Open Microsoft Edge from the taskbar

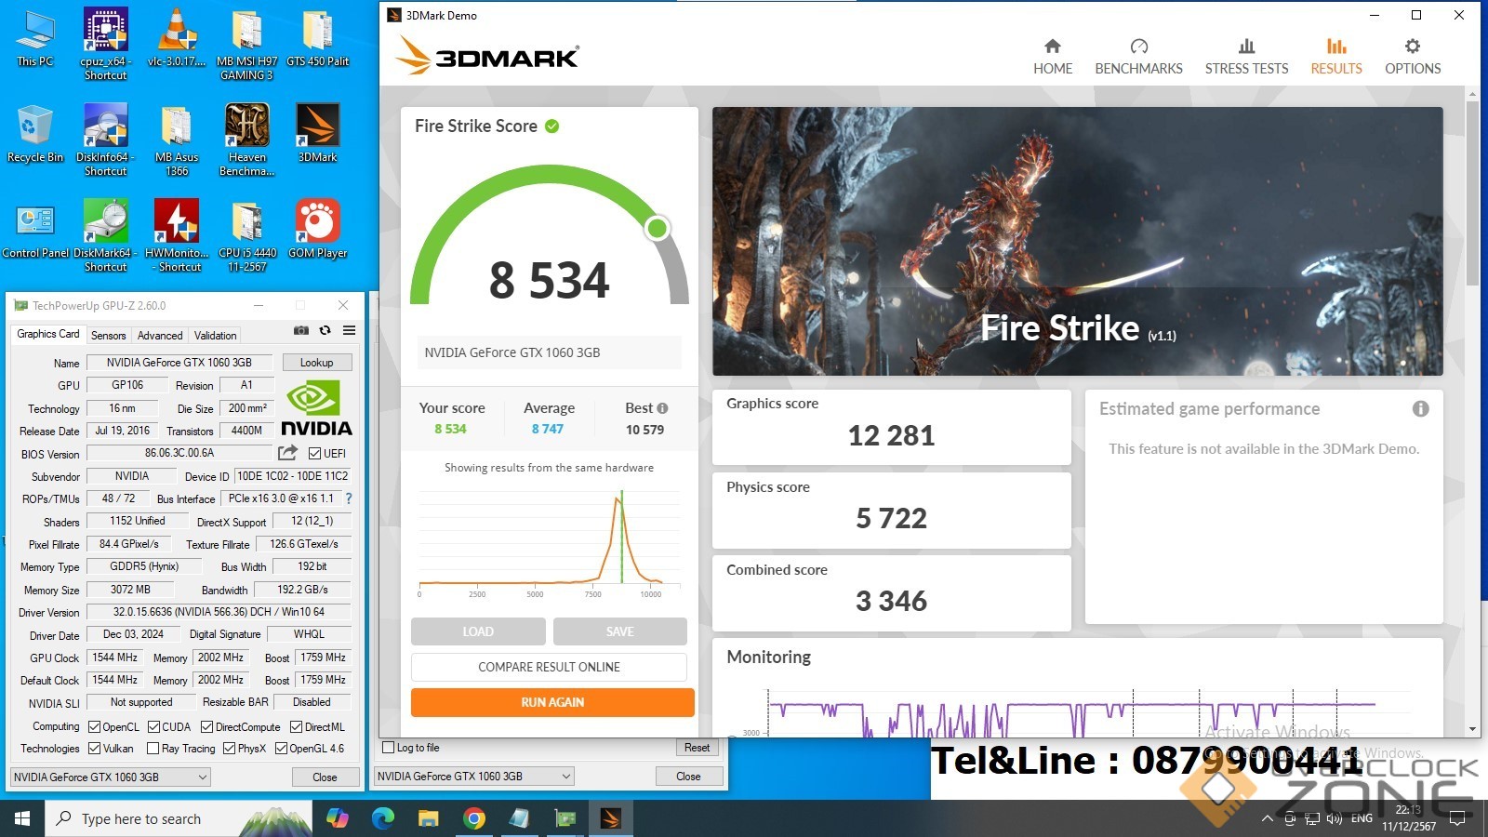click(382, 818)
